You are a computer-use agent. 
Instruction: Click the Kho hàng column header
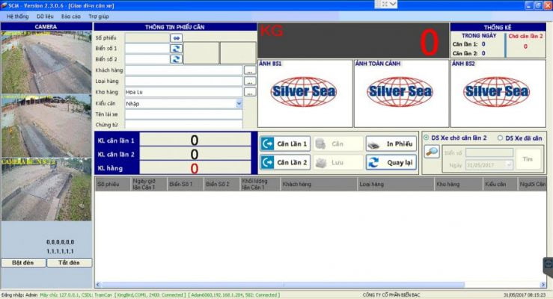(x=459, y=184)
